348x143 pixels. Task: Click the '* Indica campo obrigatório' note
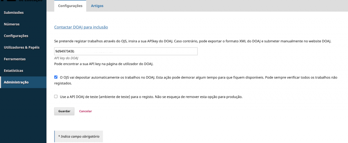click(x=79, y=136)
